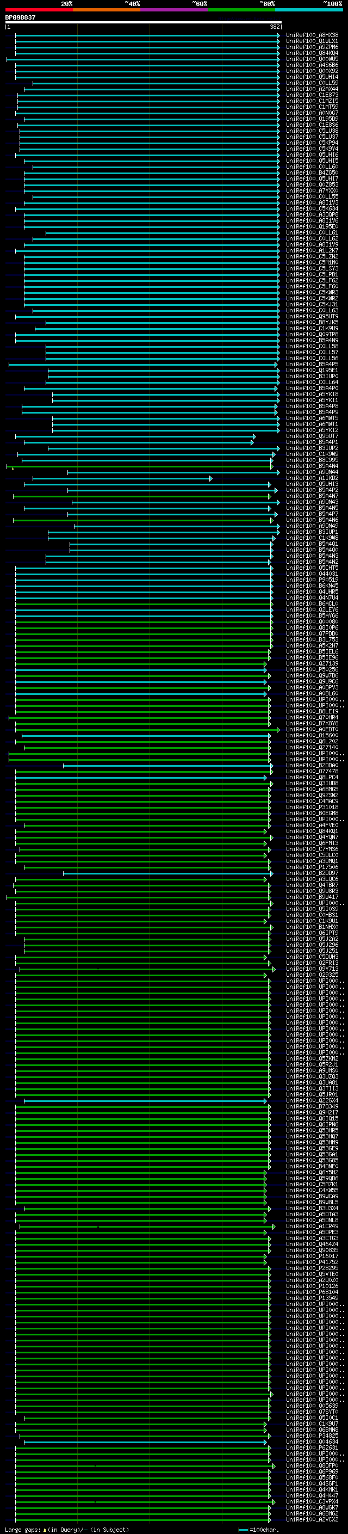Click the UniRef100_Q5CHT5 label
Image resolution: width=348 pixels, height=1534 pixels.
312,568
